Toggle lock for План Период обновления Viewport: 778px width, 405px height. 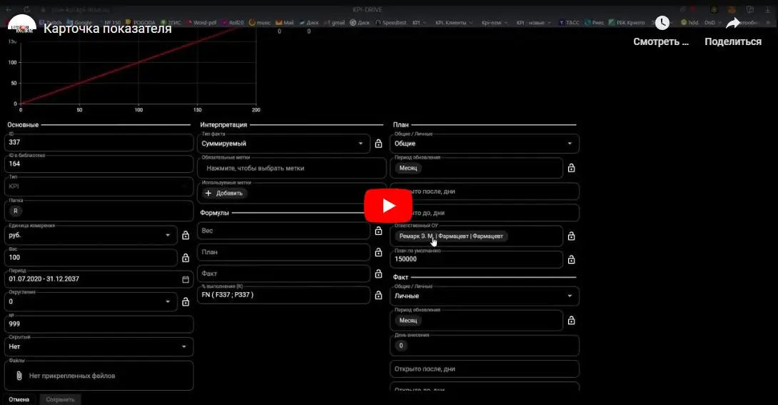(x=572, y=169)
